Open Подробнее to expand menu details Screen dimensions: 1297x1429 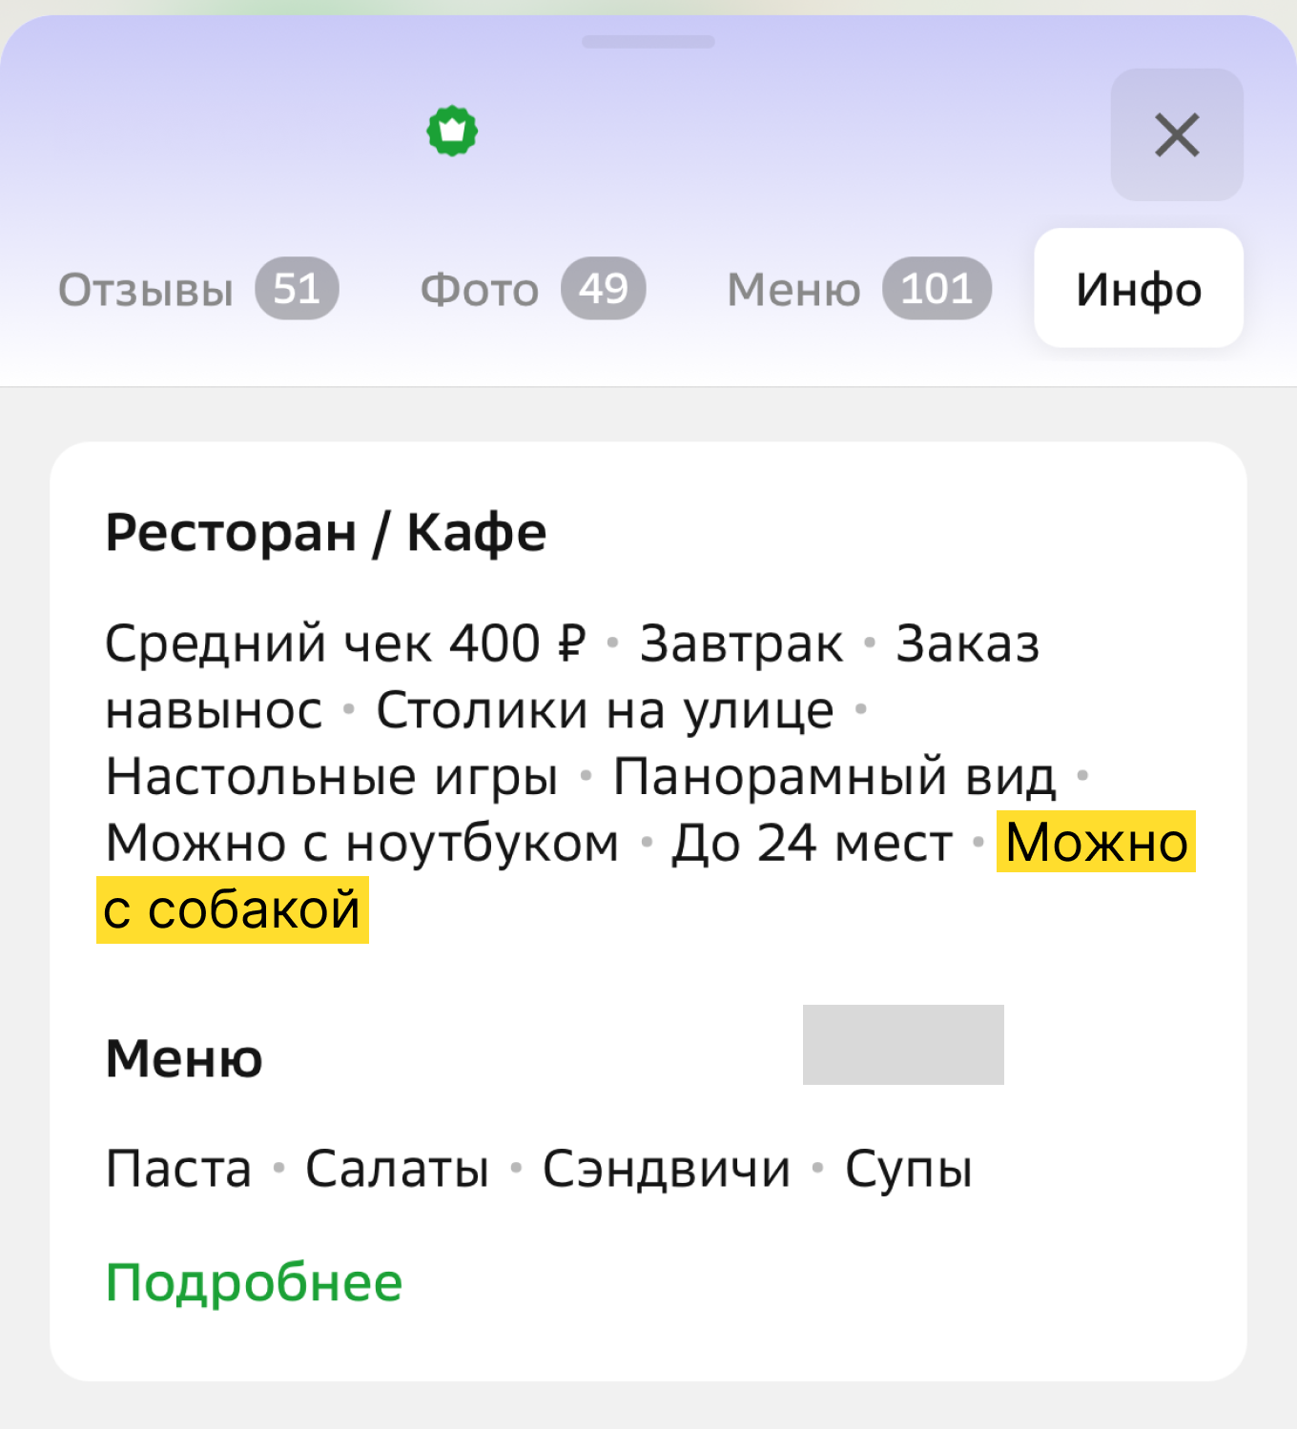coord(252,1280)
